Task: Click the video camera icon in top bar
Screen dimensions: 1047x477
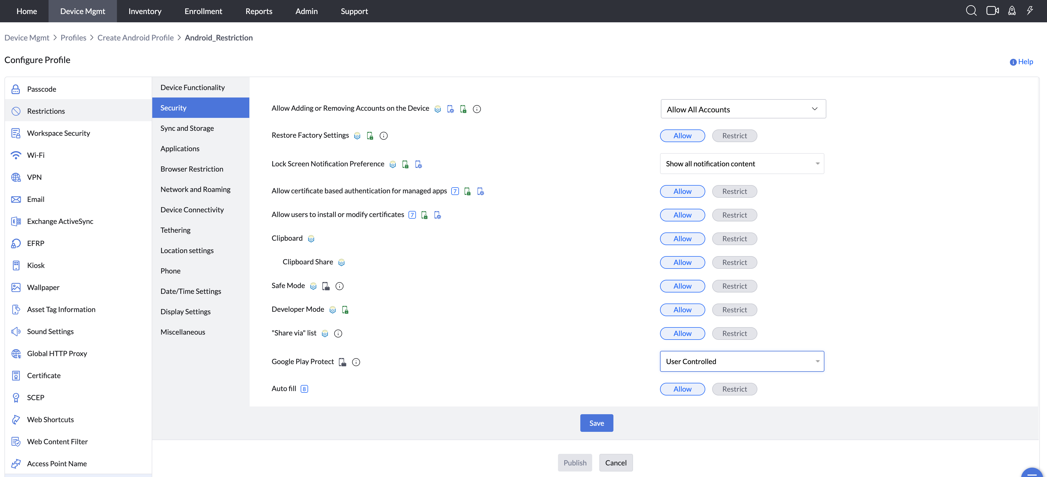Action: tap(992, 10)
